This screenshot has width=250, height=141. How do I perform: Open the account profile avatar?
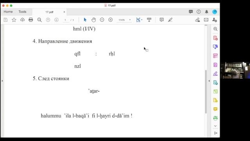tap(214, 12)
